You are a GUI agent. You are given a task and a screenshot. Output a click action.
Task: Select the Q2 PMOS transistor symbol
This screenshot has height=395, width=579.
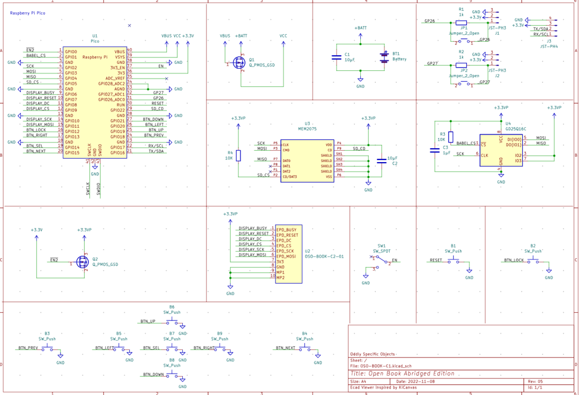coord(83,261)
